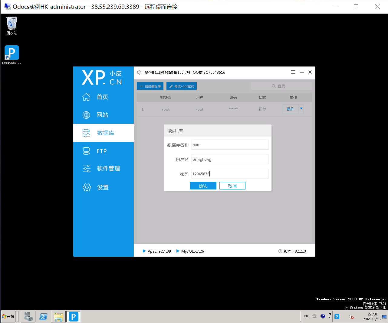Open the hamburger menu icon in phpstudy
Screen dimensions: 388x323
(x=293, y=72)
